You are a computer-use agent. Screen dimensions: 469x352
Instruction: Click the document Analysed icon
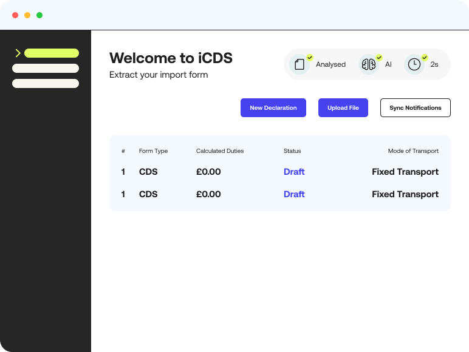[x=300, y=64]
